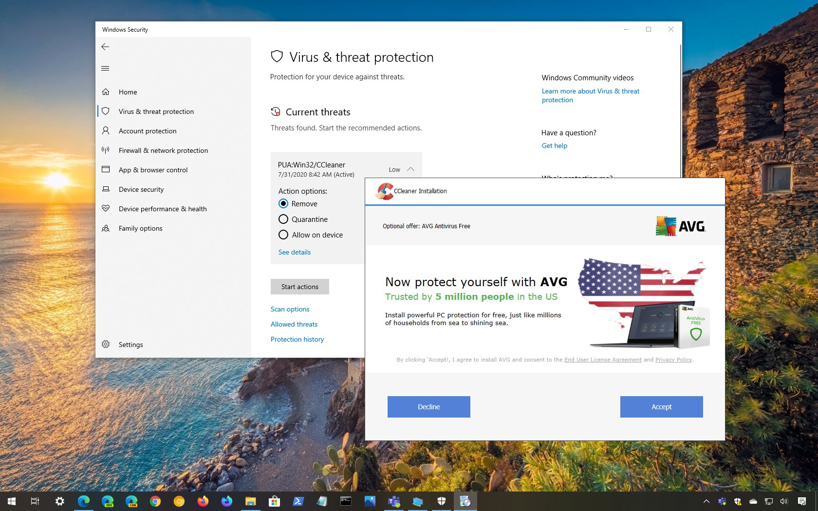
Task: Go to Family options
Action: tap(140, 228)
